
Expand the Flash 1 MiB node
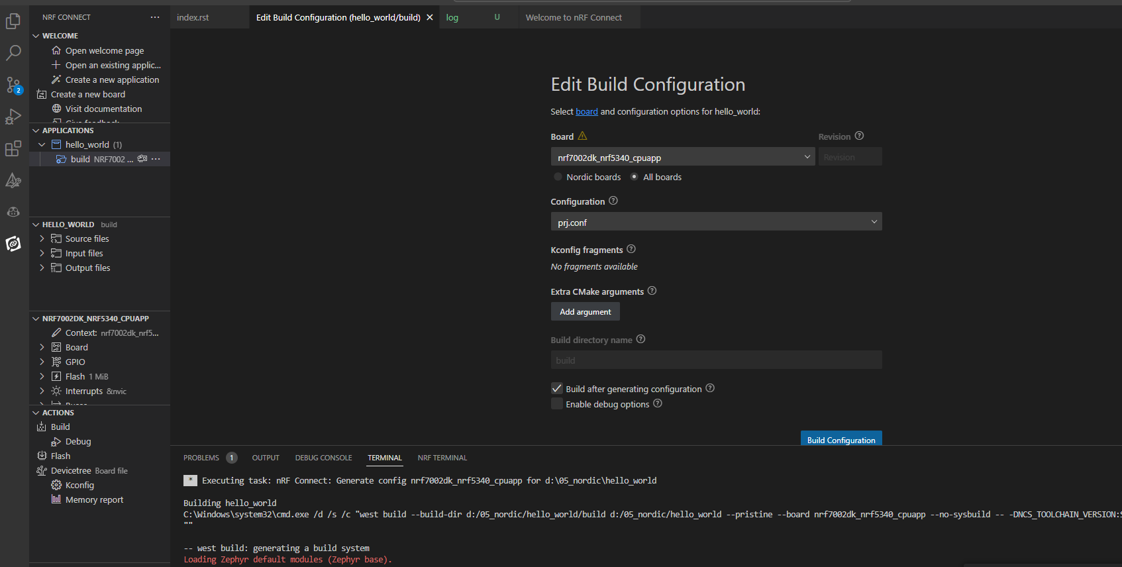coord(42,376)
